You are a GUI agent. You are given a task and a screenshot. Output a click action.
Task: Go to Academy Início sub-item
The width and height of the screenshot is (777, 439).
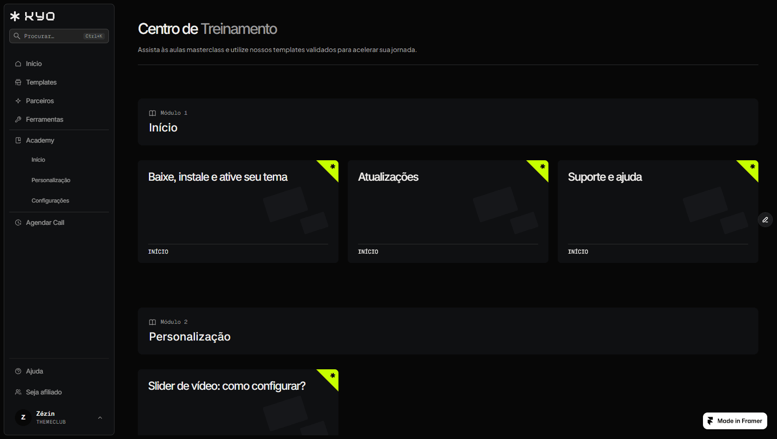(38, 160)
